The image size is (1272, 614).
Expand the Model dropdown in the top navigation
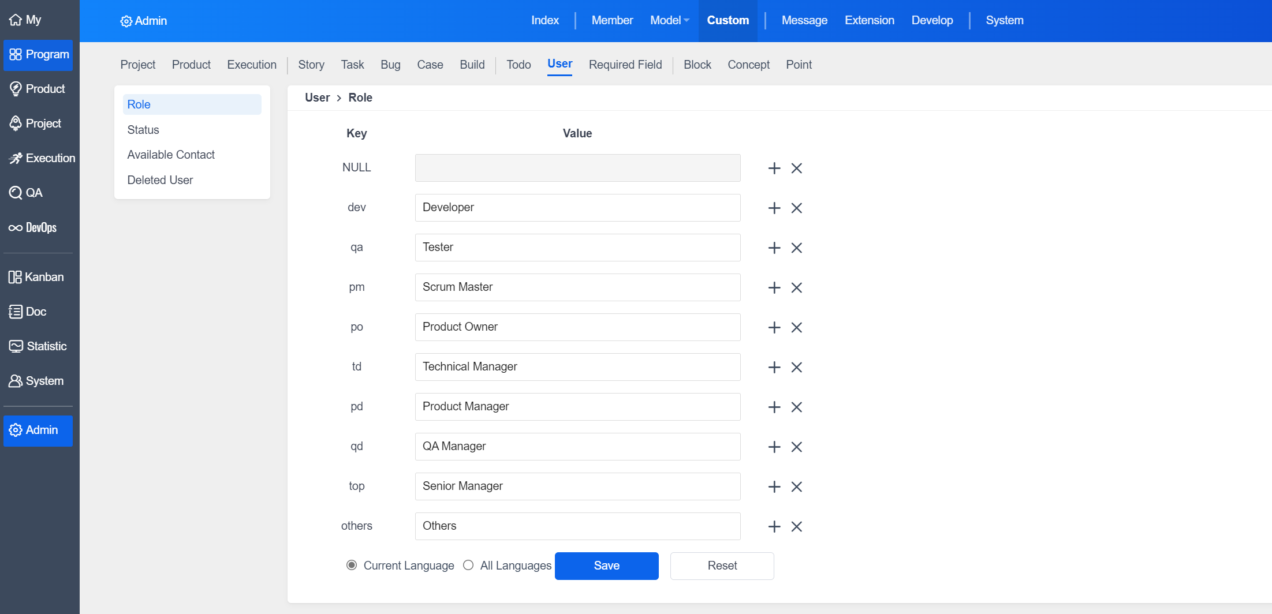670,20
